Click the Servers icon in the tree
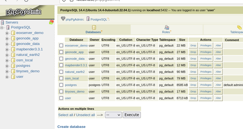The image size is (243, 129). pos(2,22)
